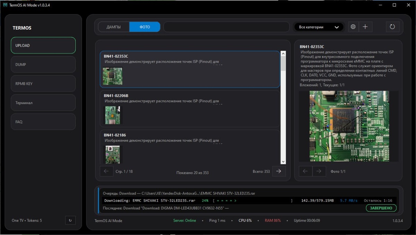Switch to the ДАМПЫ tab
Viewport: 416px width, 235px height.
pyautogui.click(x=114, y=27)
